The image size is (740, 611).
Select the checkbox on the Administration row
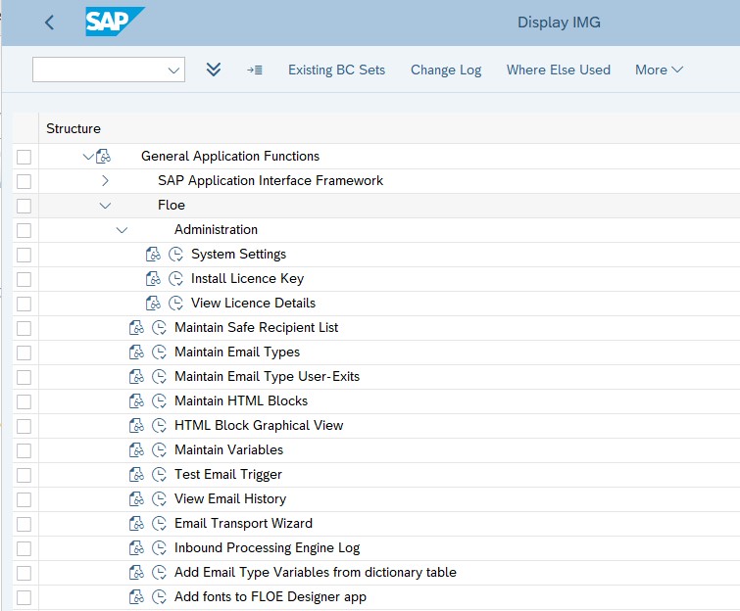click(x=25, y=230)
